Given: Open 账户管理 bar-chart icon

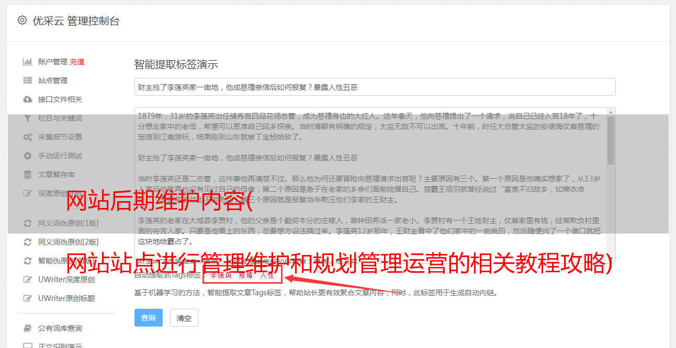Looking at the screenshot, I should coord(28,62).
